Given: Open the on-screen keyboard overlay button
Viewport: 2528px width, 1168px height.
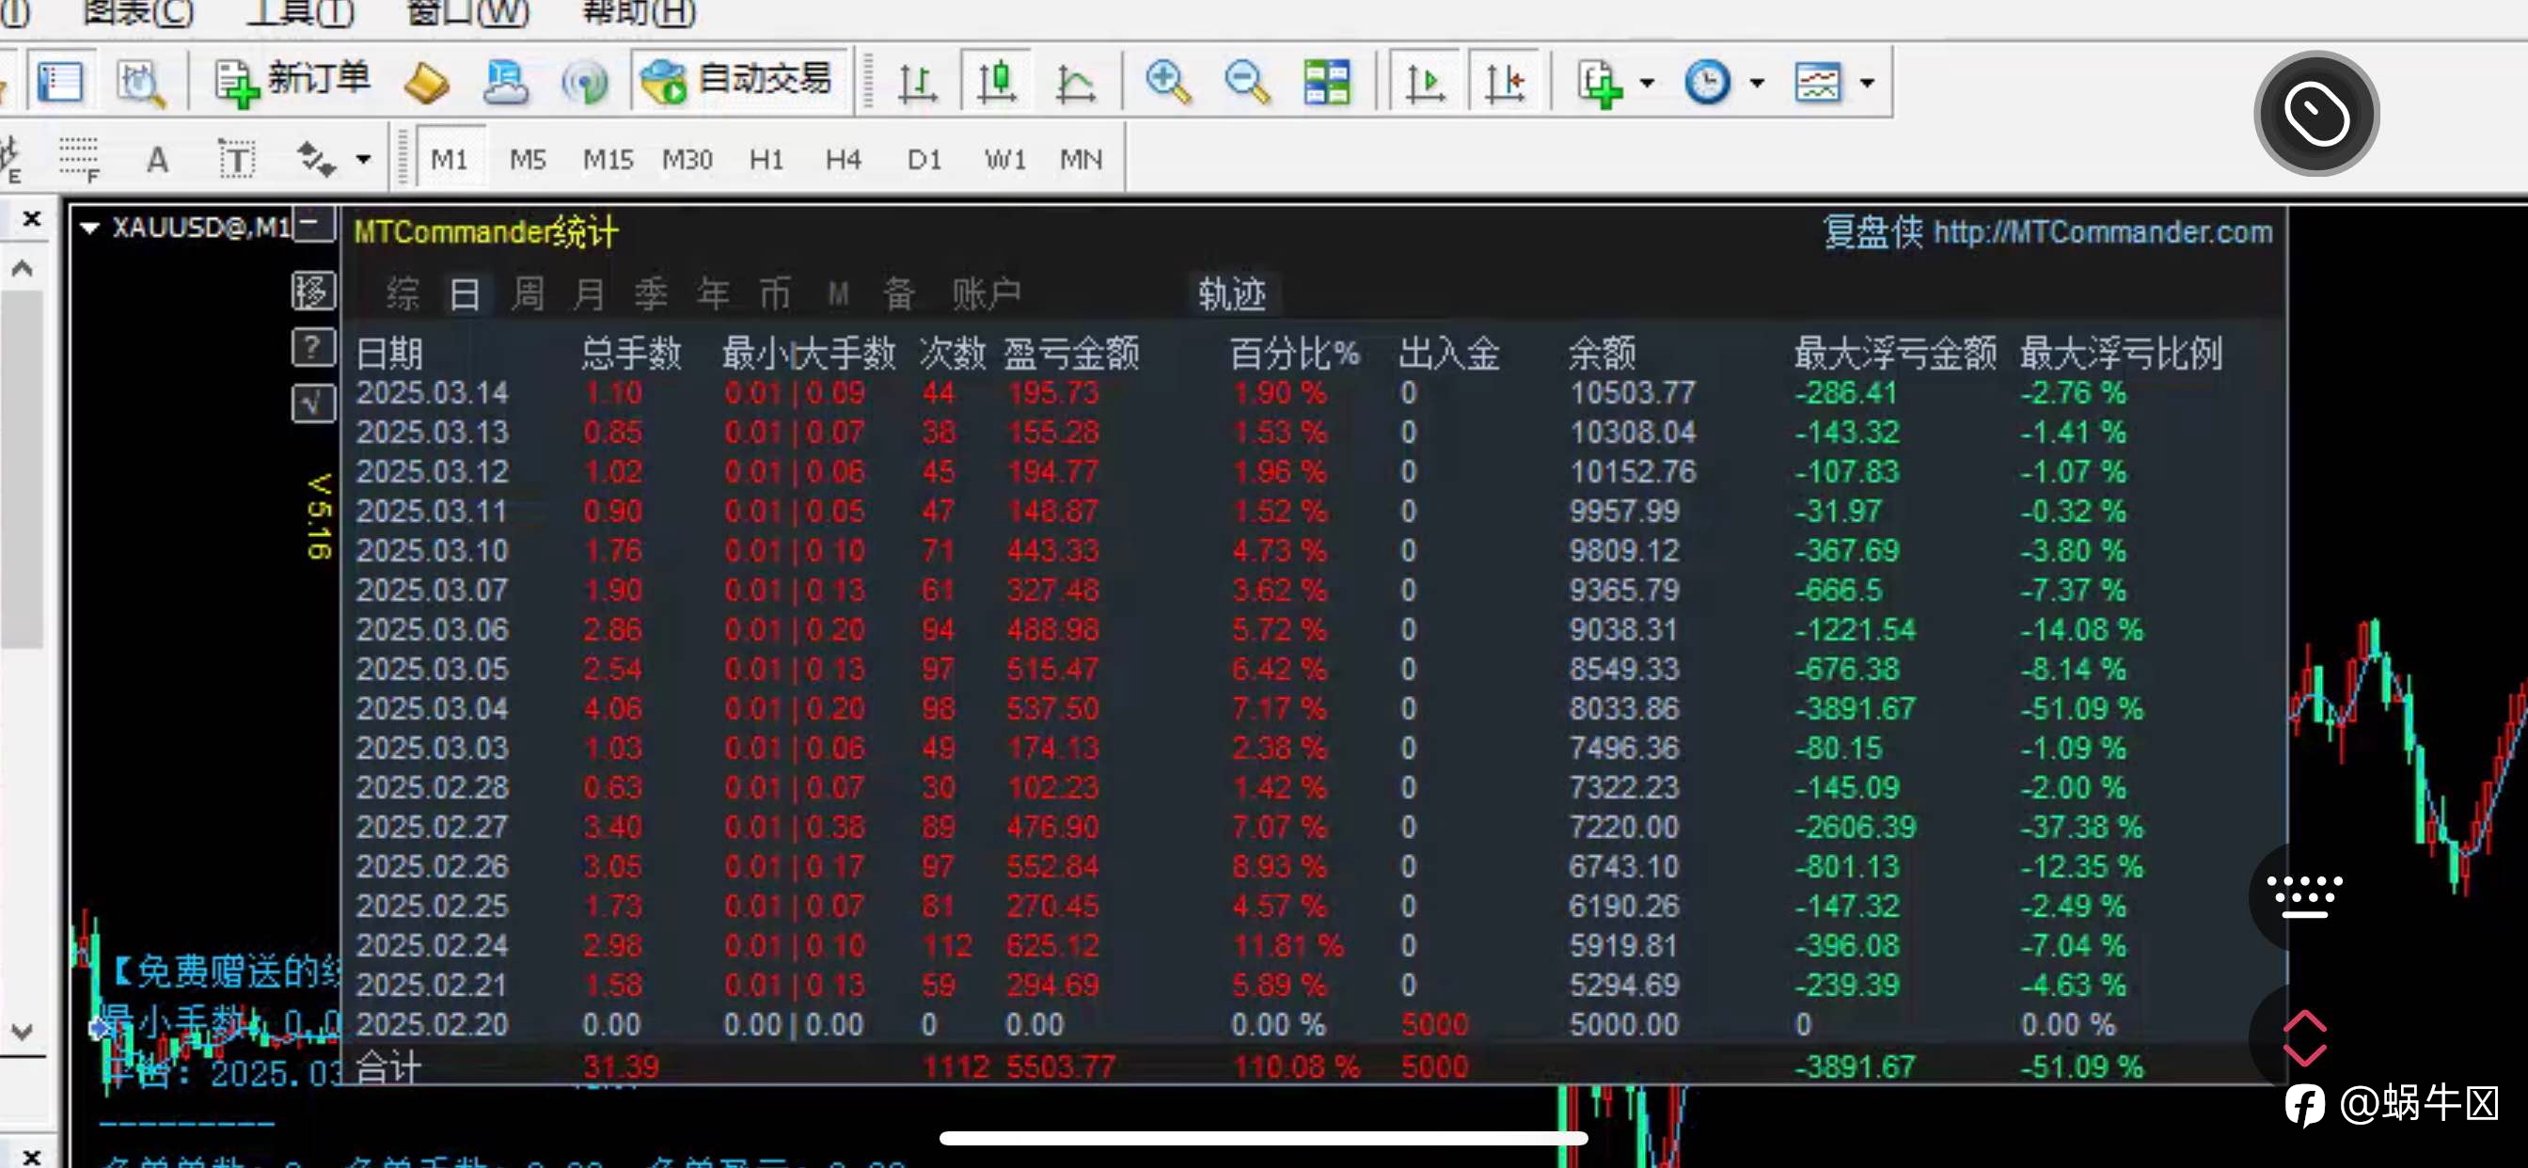Looking at the screenshot, I should pyautogui.click(x=2304, y=896).
